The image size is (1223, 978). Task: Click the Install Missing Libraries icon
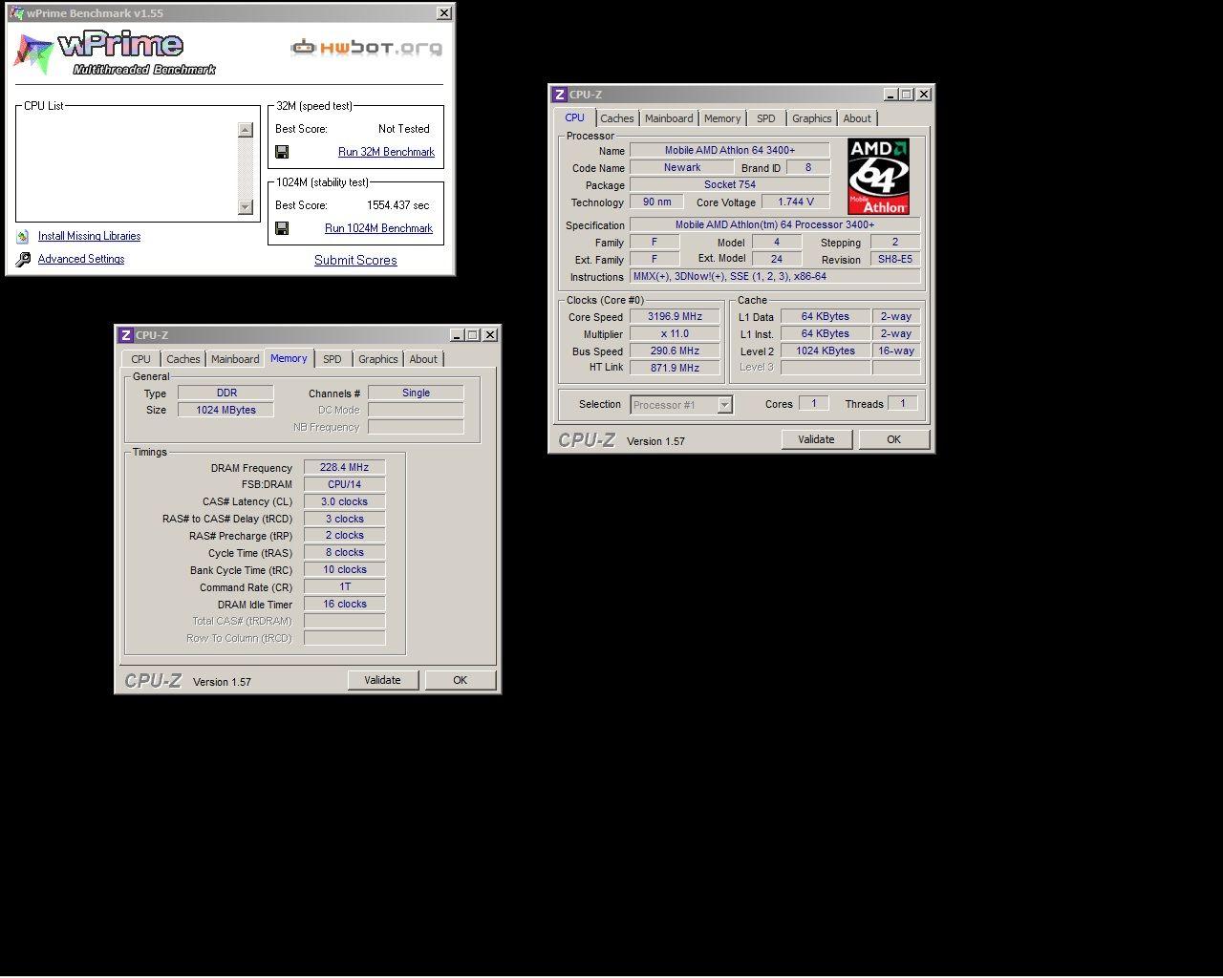point(22,236)
